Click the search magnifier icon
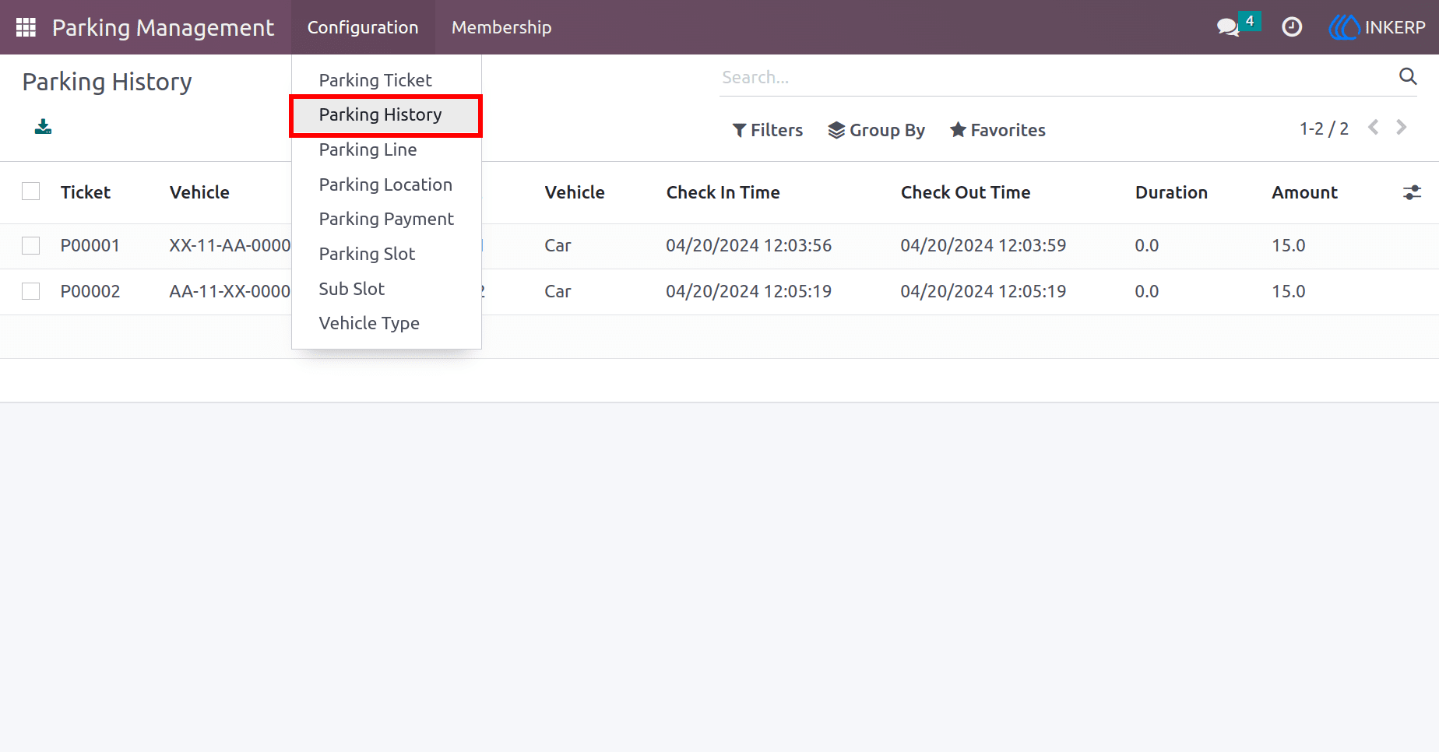 [1408, 76]
